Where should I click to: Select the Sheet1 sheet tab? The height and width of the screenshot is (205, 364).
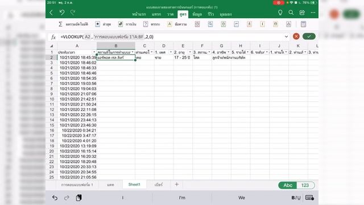click(x=134, y=184)
